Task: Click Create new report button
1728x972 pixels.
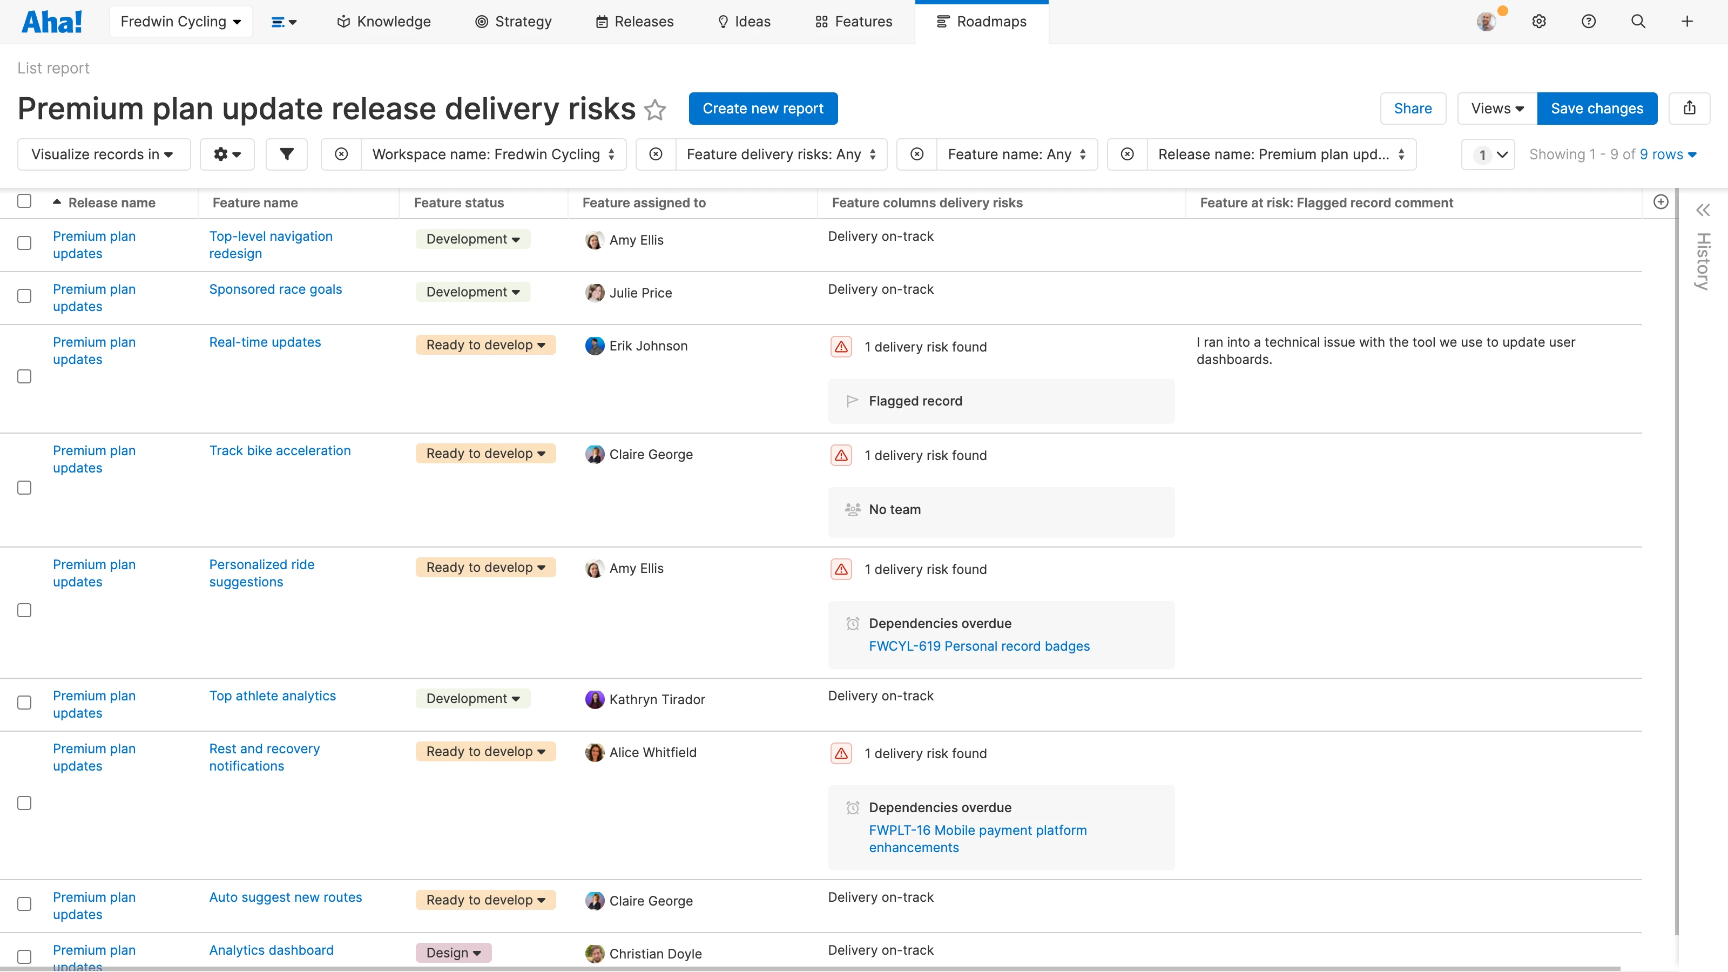Action: [762, 109]
